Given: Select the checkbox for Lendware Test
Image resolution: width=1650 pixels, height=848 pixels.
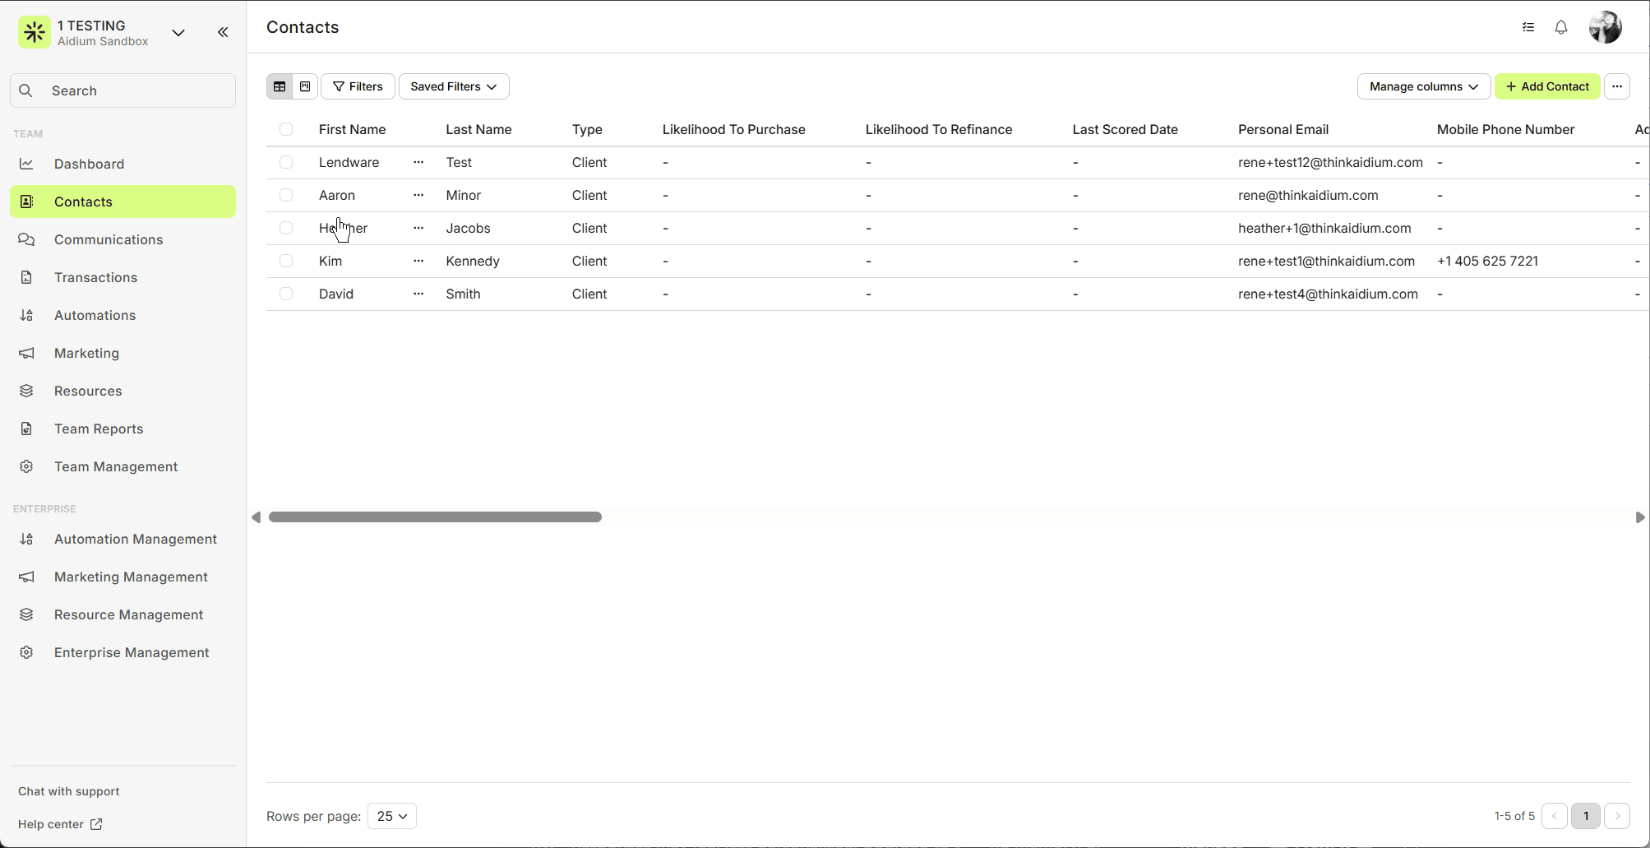Looking at the screenshot, I should (x=286, y=162).
